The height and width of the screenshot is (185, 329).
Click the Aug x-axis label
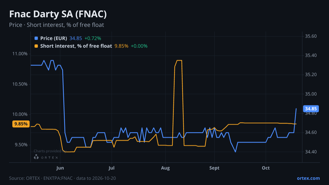(165, 168)
